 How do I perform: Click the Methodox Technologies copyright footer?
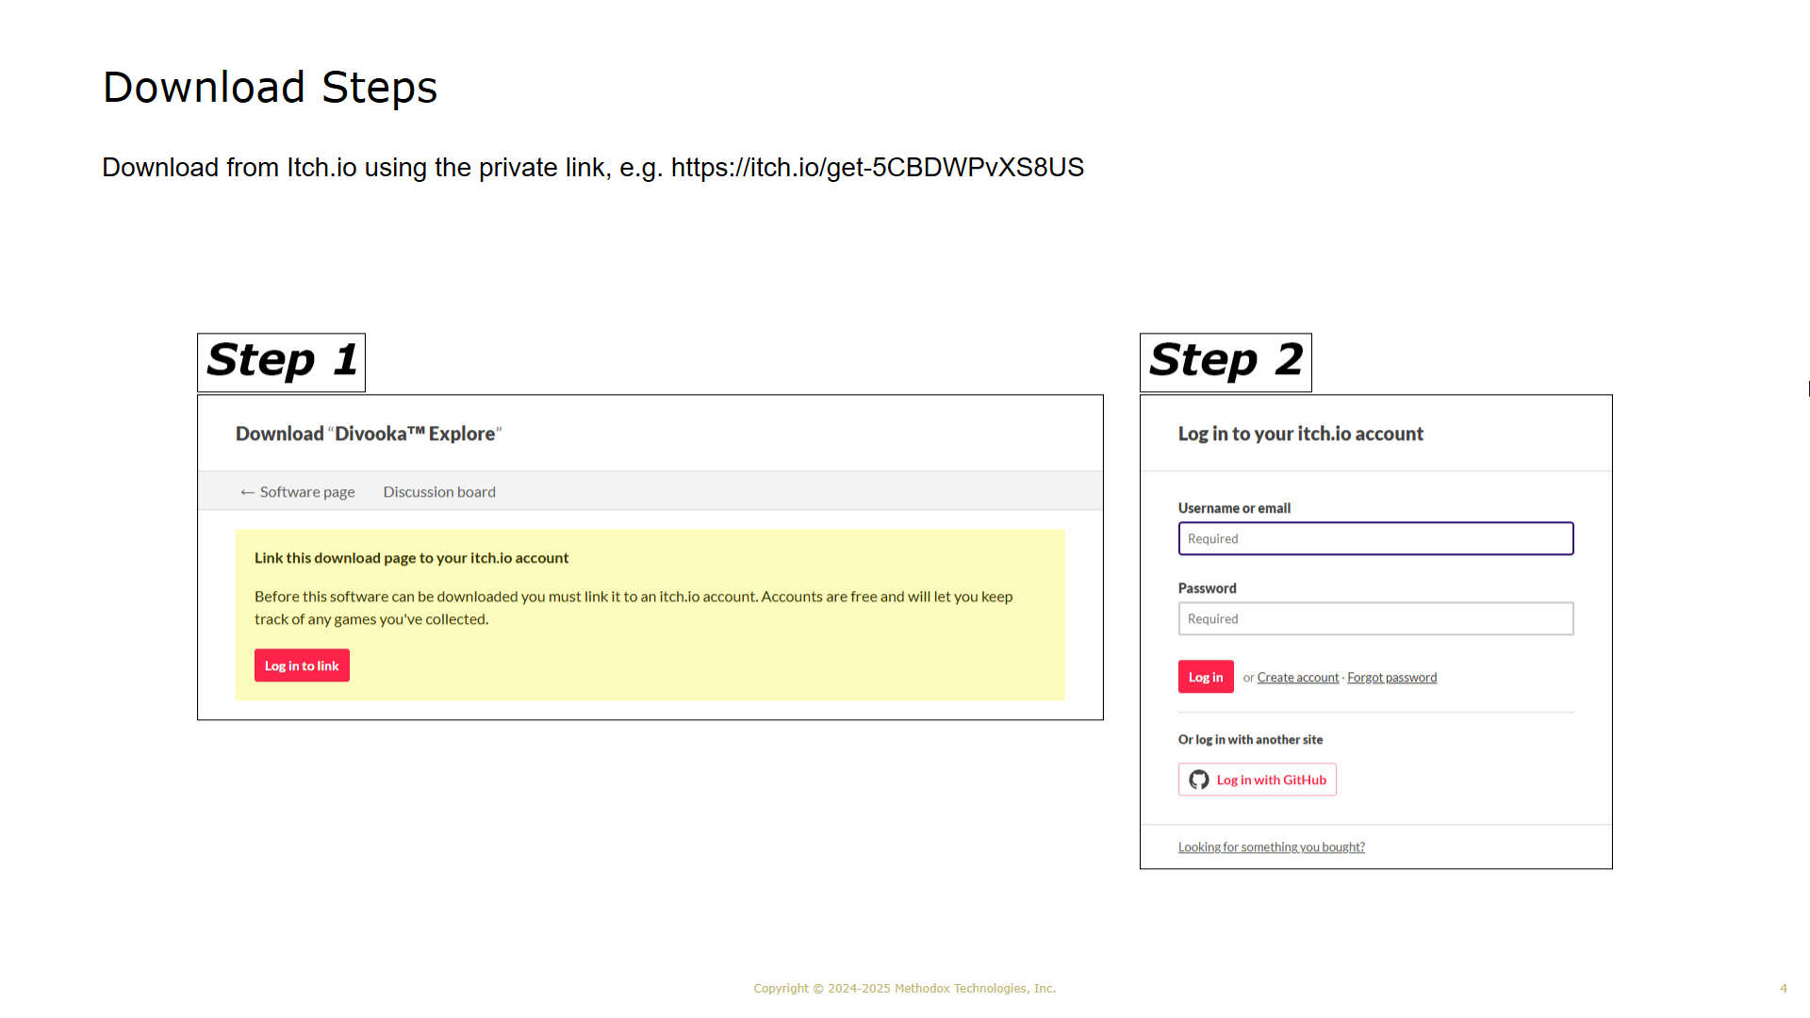point(905,988)
